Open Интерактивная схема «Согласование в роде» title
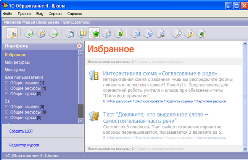 (x=160, y=74)
